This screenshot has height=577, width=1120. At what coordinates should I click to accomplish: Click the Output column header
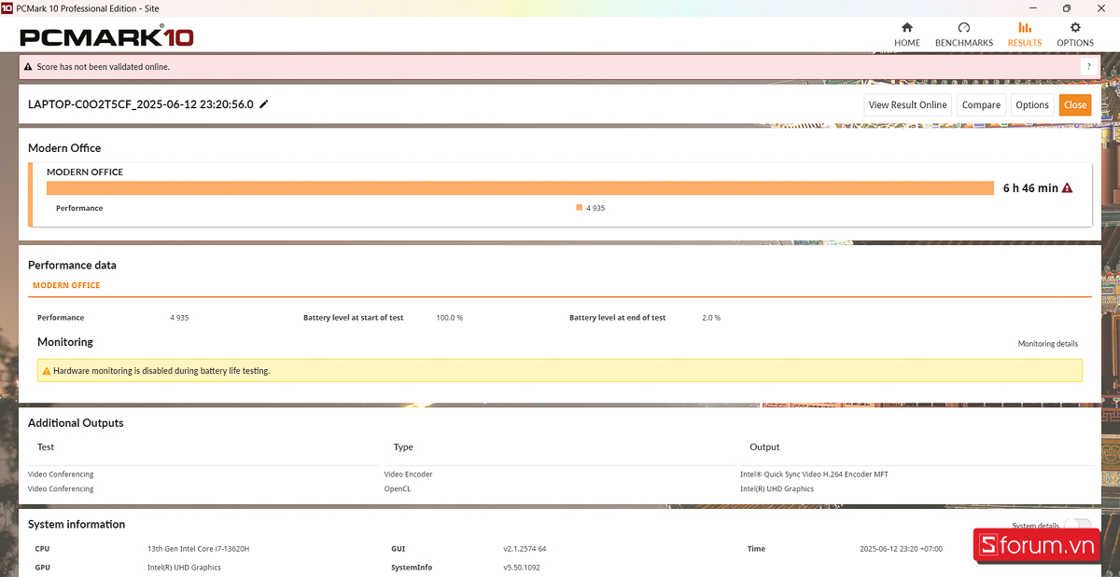764,446
